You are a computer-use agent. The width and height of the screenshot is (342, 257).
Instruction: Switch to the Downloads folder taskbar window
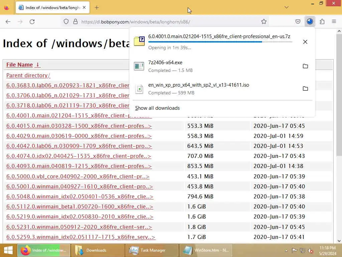click(x=98, y=250)
